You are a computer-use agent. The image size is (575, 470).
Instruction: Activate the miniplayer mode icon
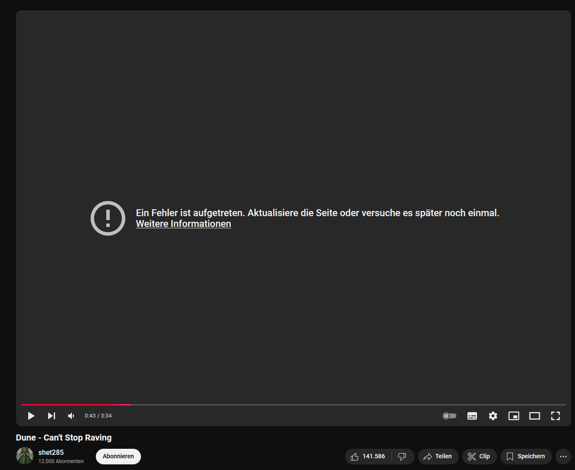pyautogui.click(x=514, y=416)
